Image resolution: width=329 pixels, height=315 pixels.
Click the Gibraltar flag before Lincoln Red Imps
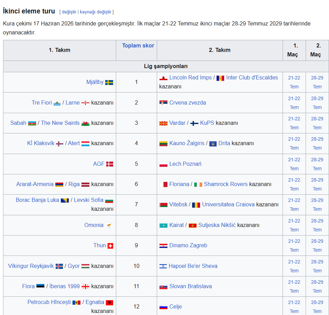coord(163,78)
